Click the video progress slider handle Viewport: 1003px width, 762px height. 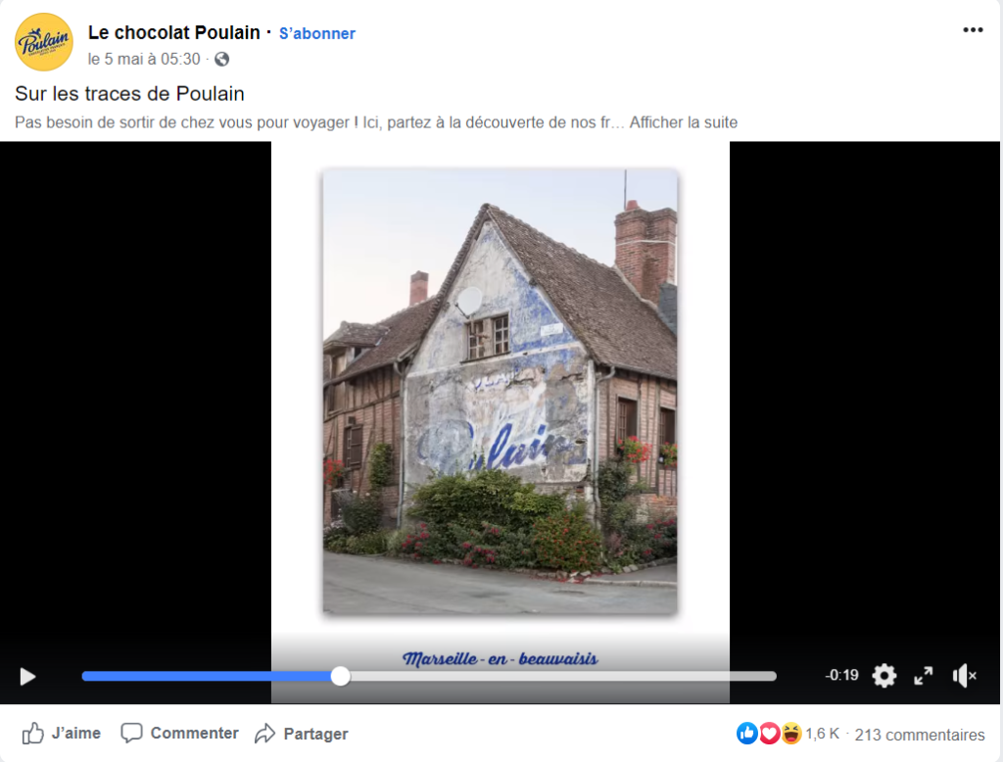340,676
